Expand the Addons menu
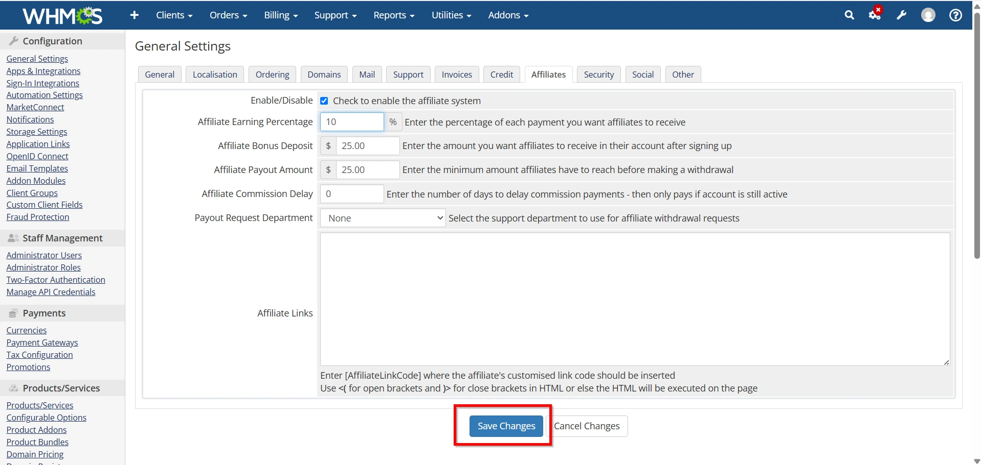 pos(508,15)
